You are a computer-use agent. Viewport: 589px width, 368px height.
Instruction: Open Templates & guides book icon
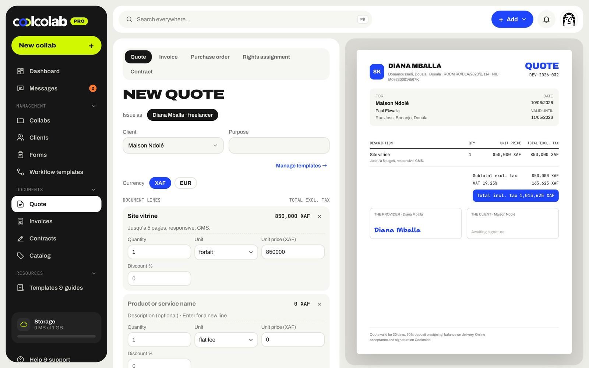click(x=21, y=288)
